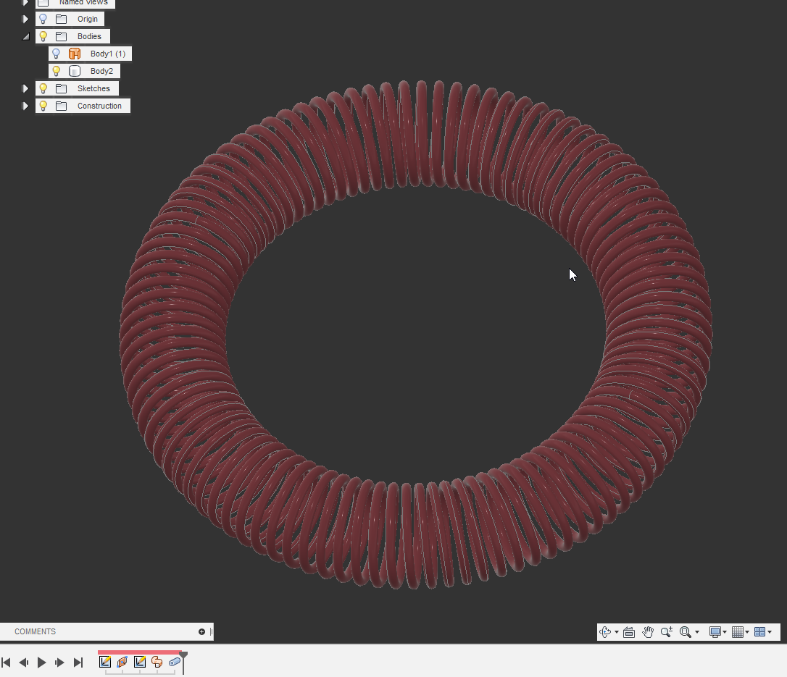Toggle visibility of the Sketches folder

[43, 88]
